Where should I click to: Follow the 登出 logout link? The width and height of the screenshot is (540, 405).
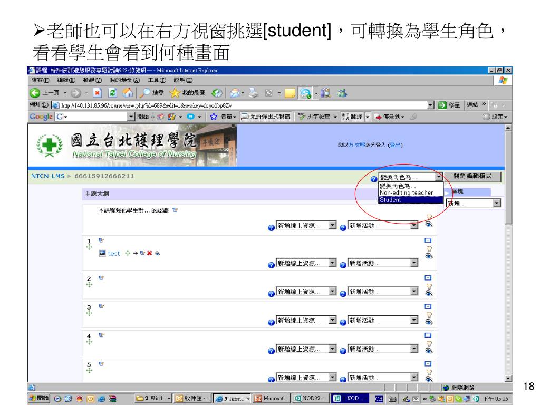395,145
